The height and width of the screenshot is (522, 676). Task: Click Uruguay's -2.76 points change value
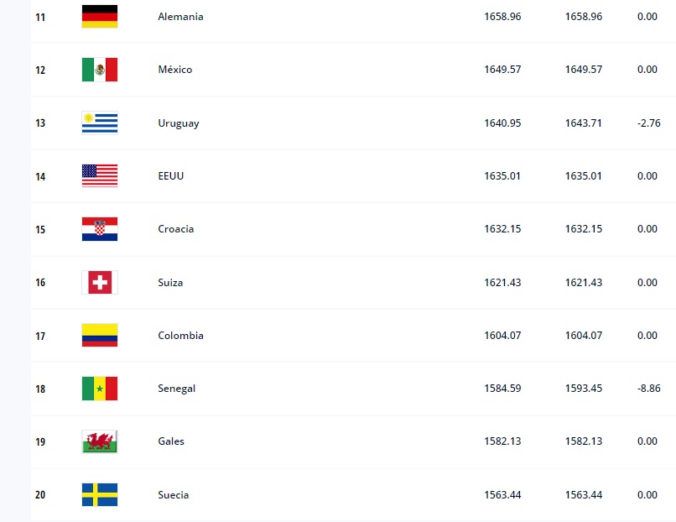(x=648, y=123)
